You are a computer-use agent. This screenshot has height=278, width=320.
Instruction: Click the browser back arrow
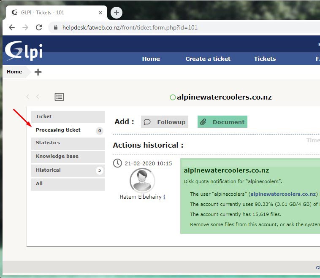click(12, 27)
